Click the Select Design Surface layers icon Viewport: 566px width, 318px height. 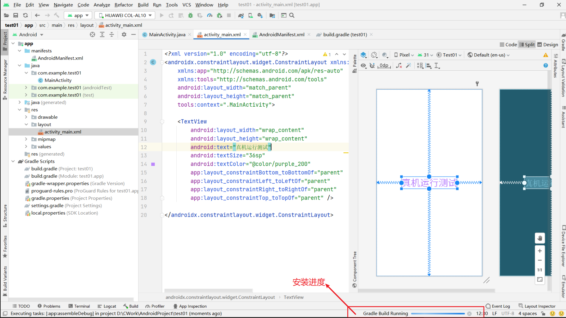tap(363, 55)
